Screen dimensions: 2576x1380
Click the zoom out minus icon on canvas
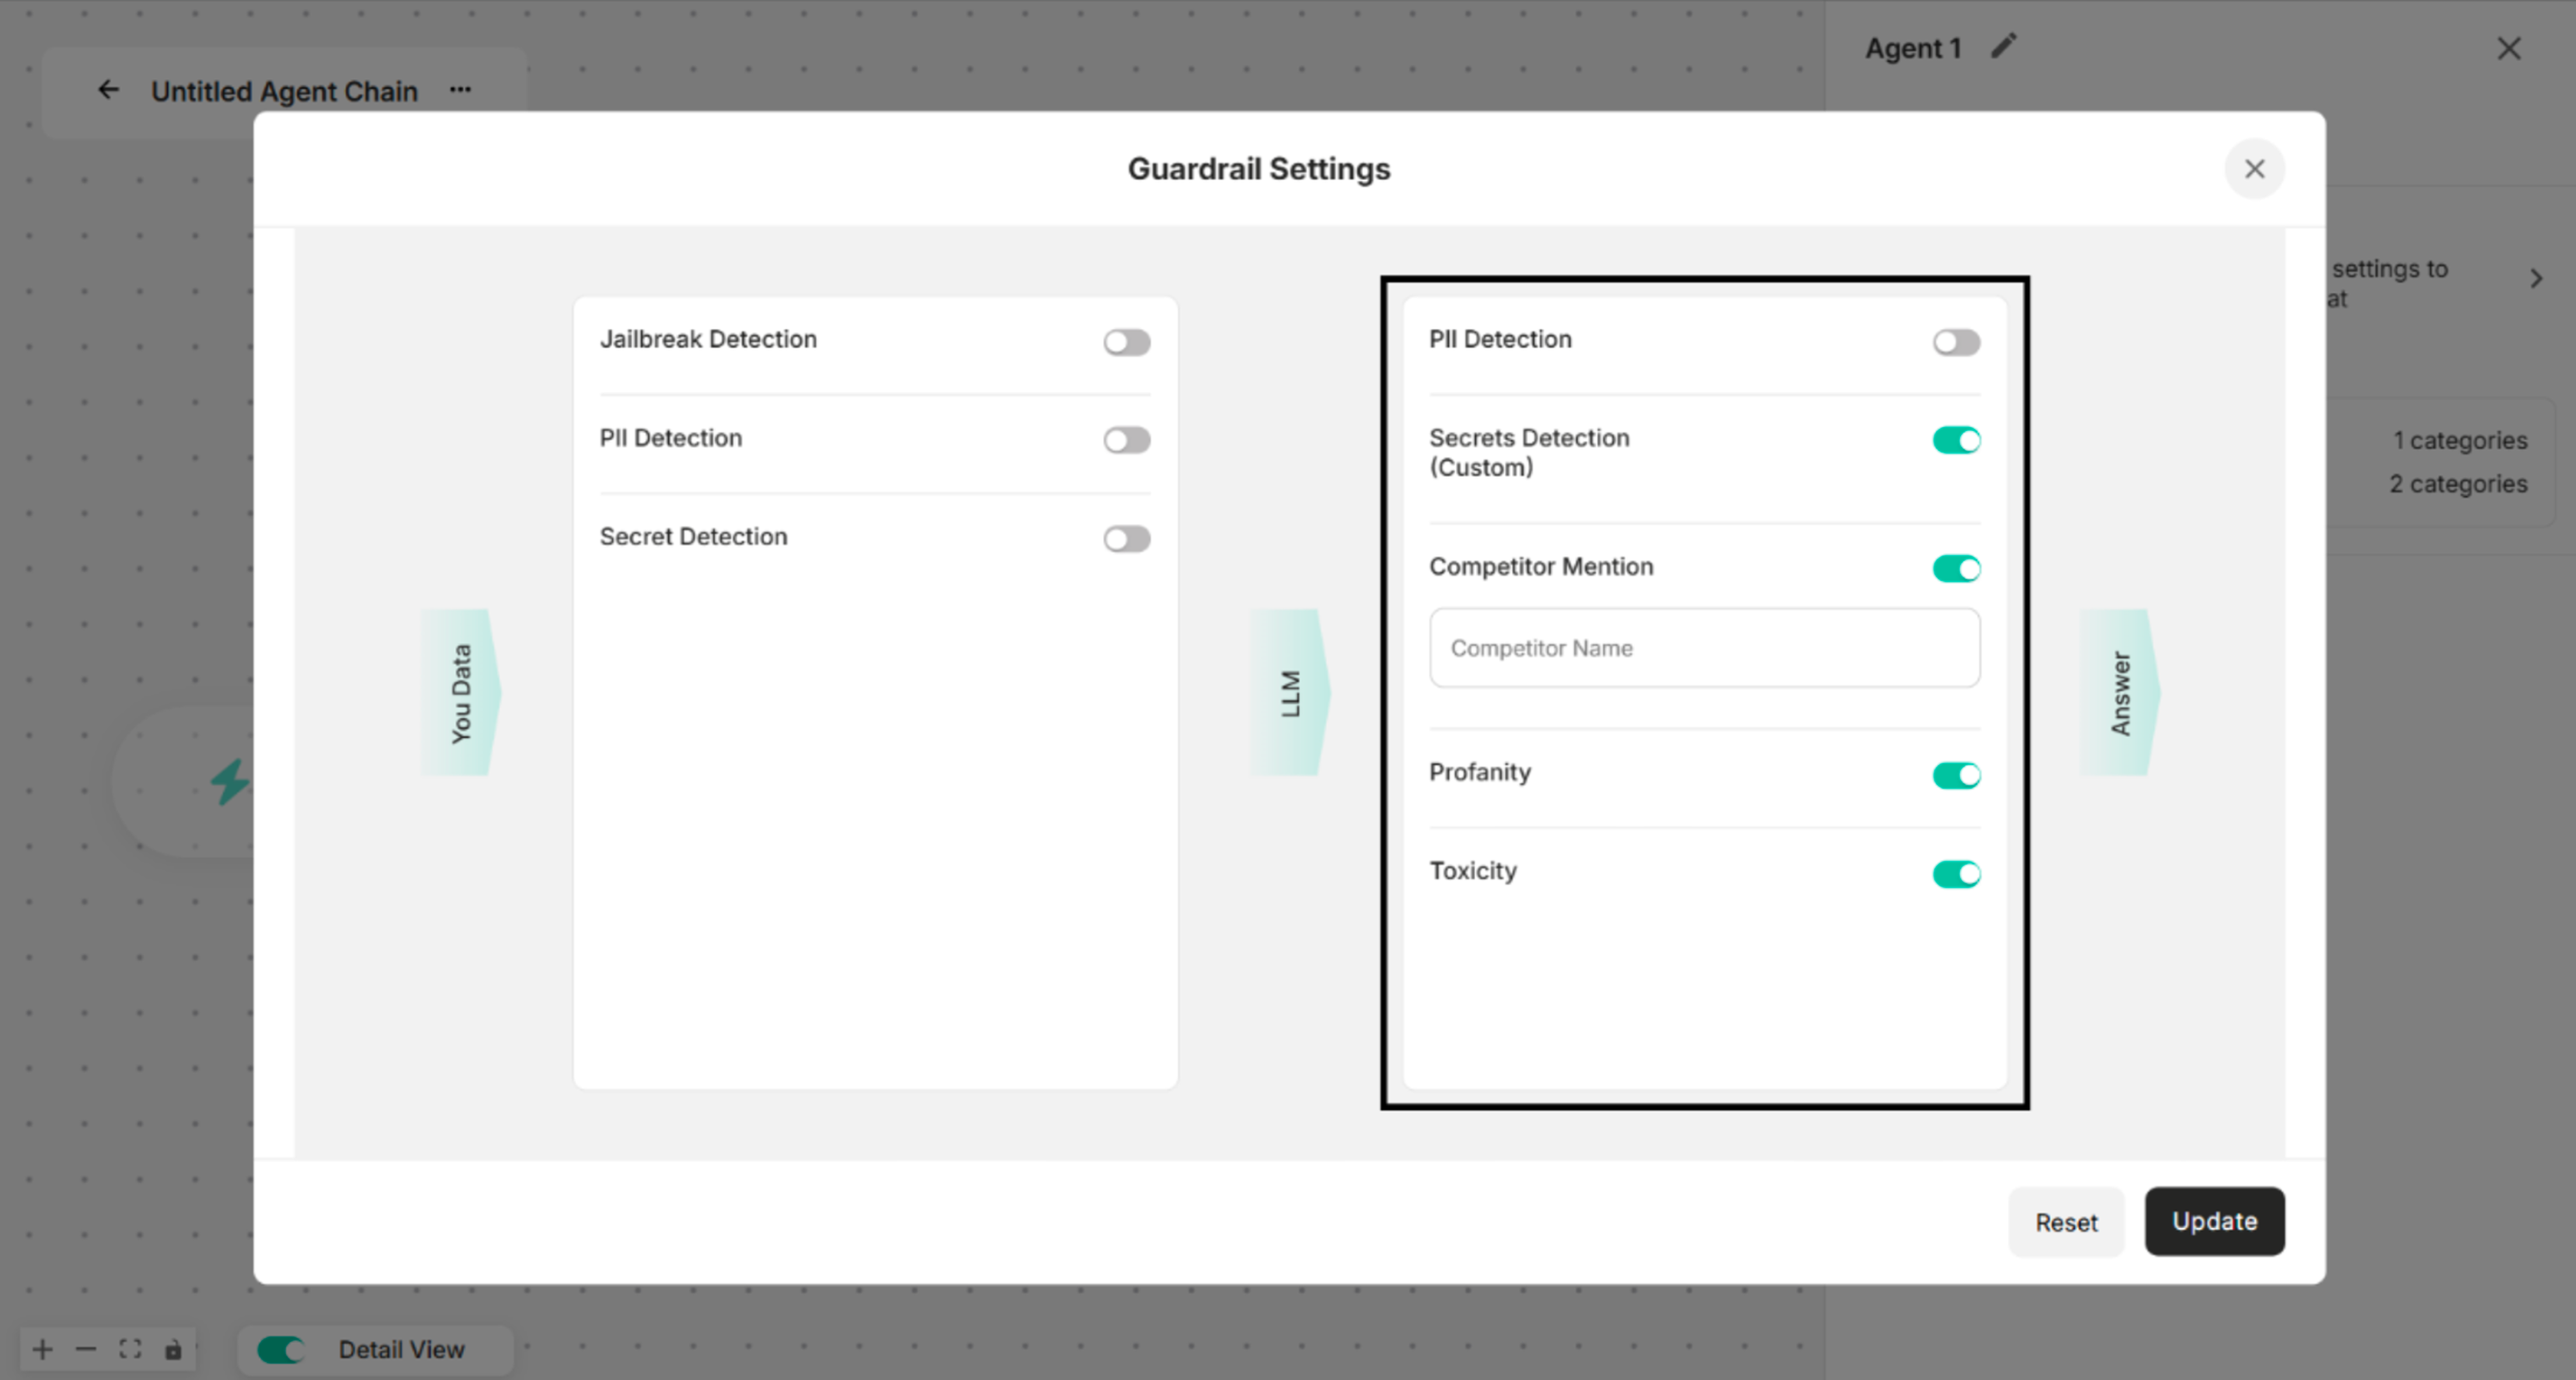pos(86,1349)
